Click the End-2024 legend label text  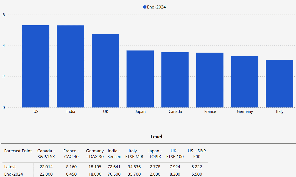pos(156,7)
